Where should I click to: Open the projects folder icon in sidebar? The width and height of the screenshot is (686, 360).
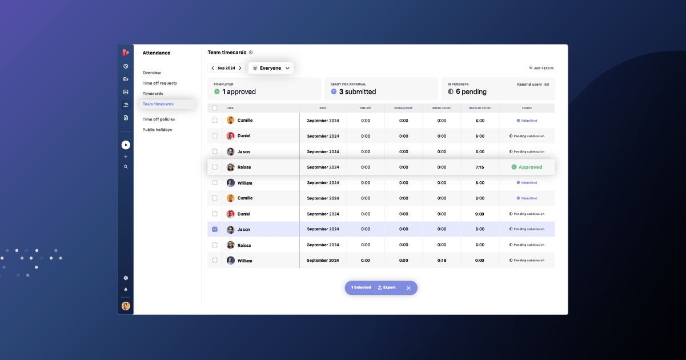pos(126,79)
